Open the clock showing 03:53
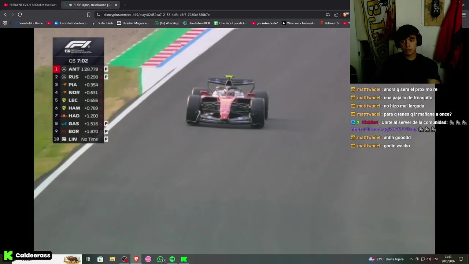 coord(448,259)
